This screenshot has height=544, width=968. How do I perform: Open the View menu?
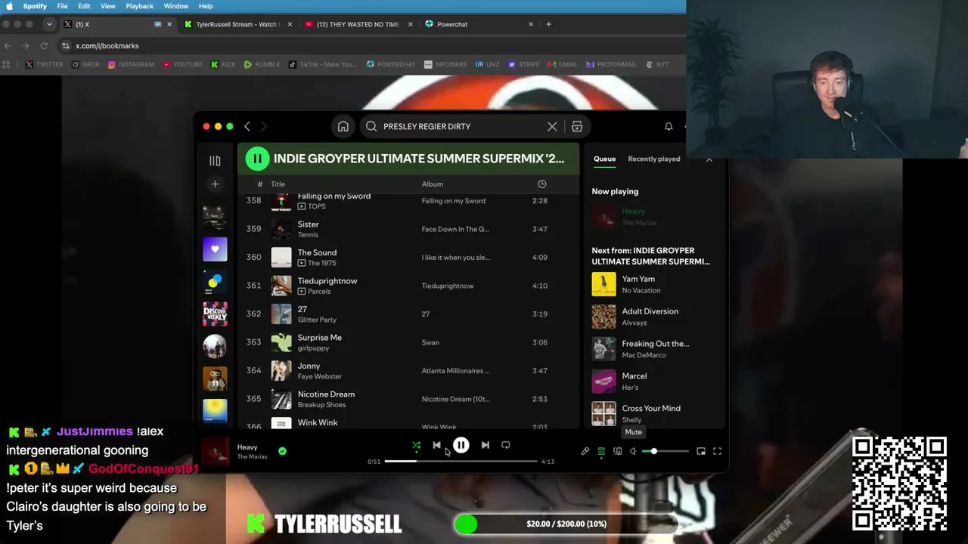click(108, 6)
